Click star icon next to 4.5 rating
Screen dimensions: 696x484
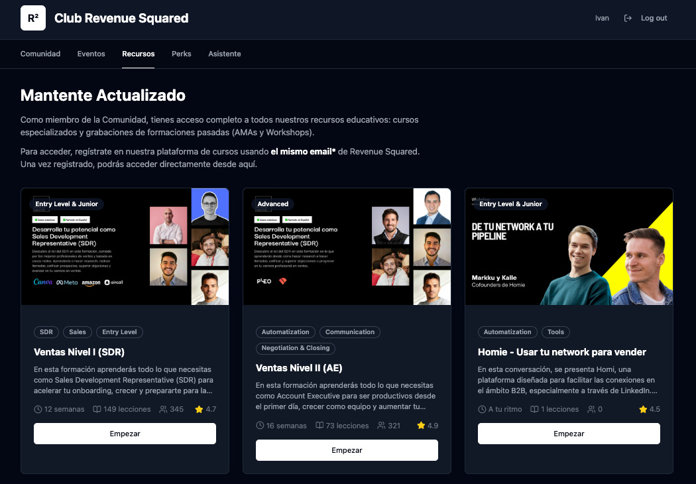point(643,409)
